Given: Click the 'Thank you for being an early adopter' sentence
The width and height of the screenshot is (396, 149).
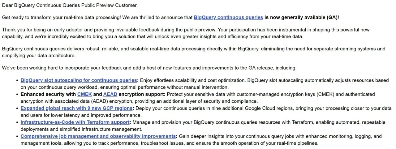Looking at the screenshot, I should point(186,33).
